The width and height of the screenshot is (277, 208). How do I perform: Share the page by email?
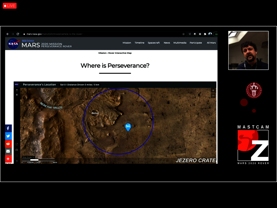point(8,151)
